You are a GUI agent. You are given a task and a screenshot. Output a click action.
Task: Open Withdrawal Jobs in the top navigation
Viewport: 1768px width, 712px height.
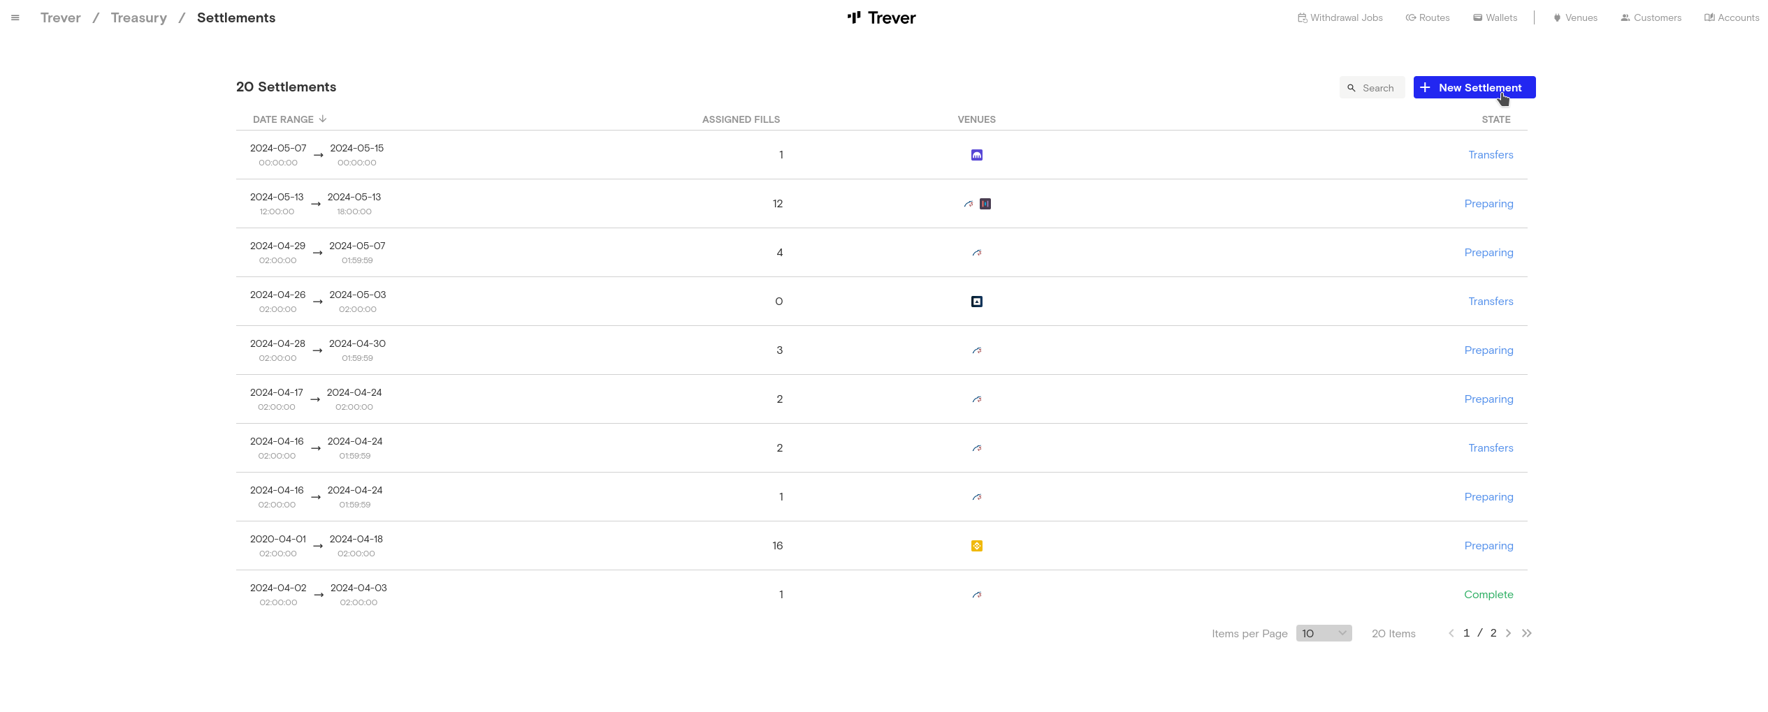pyautogui.click(x=1340, y=18)
